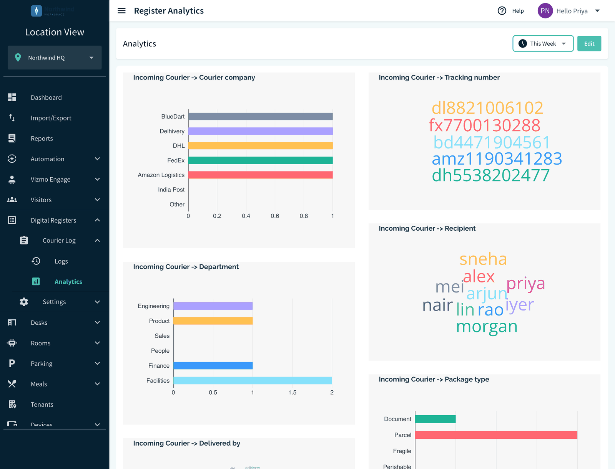Click the Parcel package type bar
The image size is (615, 469).
pyautogui.click(x=496, y=435)
